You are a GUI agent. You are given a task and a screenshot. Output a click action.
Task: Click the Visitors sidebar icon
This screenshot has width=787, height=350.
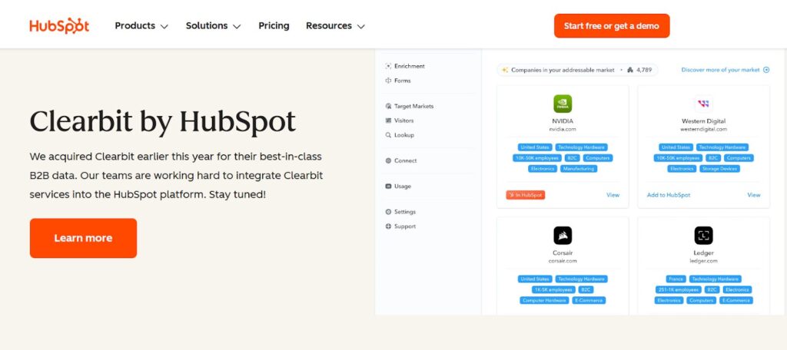click(x=388, y=121)
